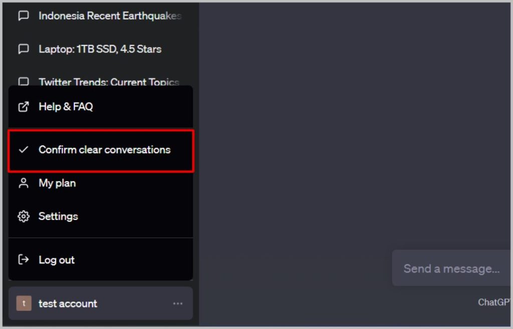The height and width of the screenshot is (329, 513).
Task: Open My plan menu entry
Action: point(100,183)
